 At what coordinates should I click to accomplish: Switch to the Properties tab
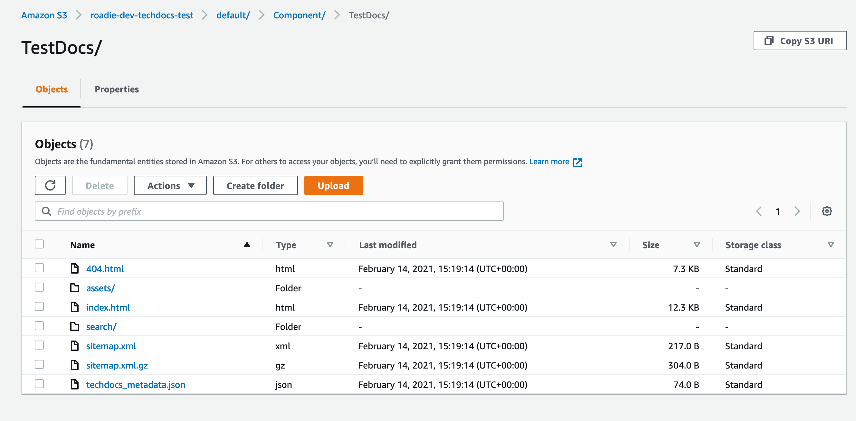[117, 89]
